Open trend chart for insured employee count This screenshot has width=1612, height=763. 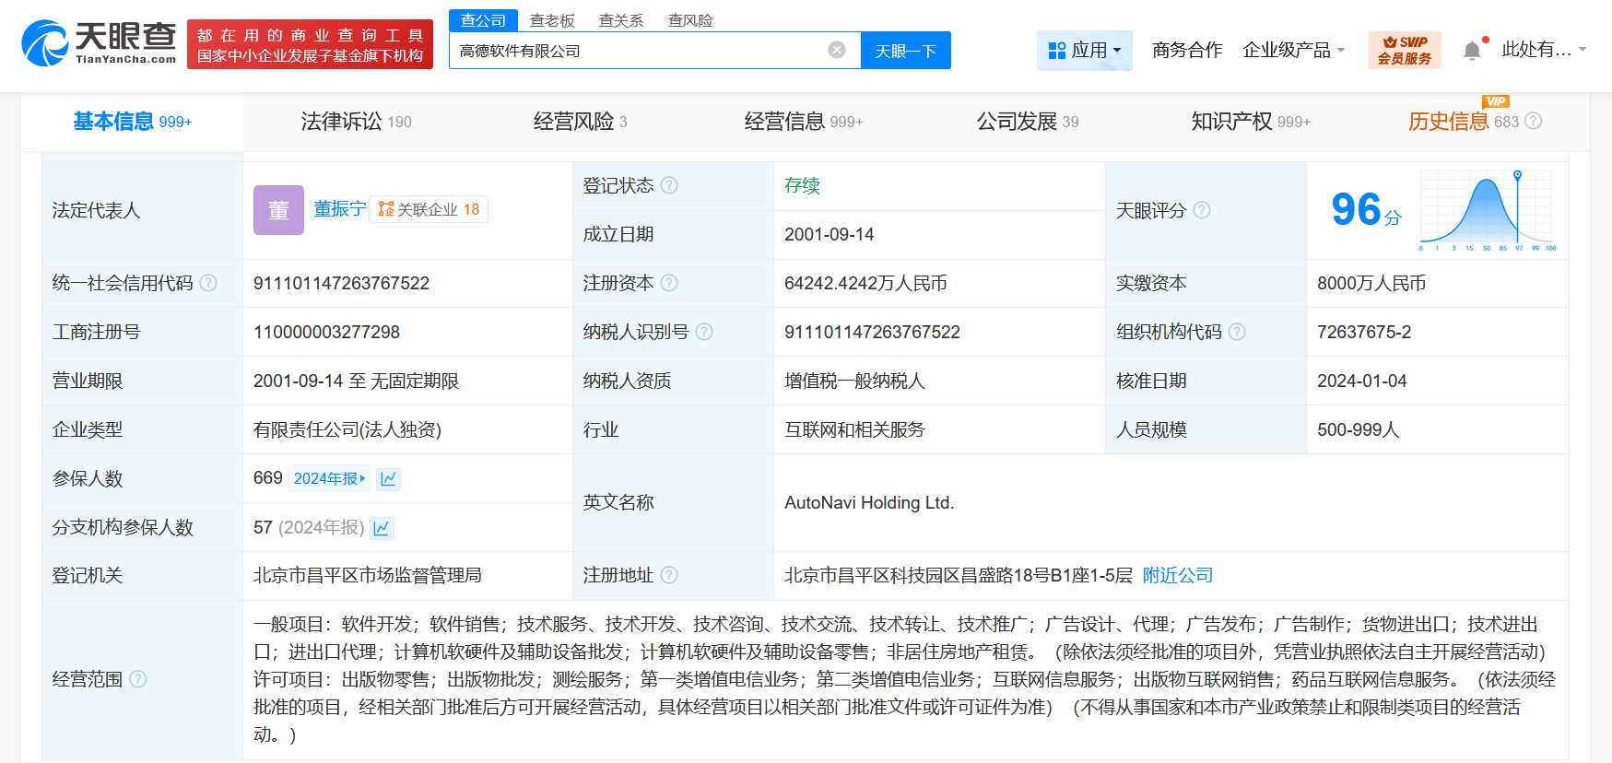tap(389, 479)
